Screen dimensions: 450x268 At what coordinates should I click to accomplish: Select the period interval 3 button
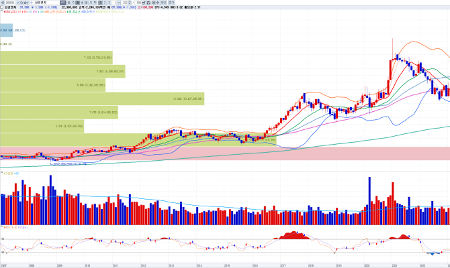[x=109, y=3]
